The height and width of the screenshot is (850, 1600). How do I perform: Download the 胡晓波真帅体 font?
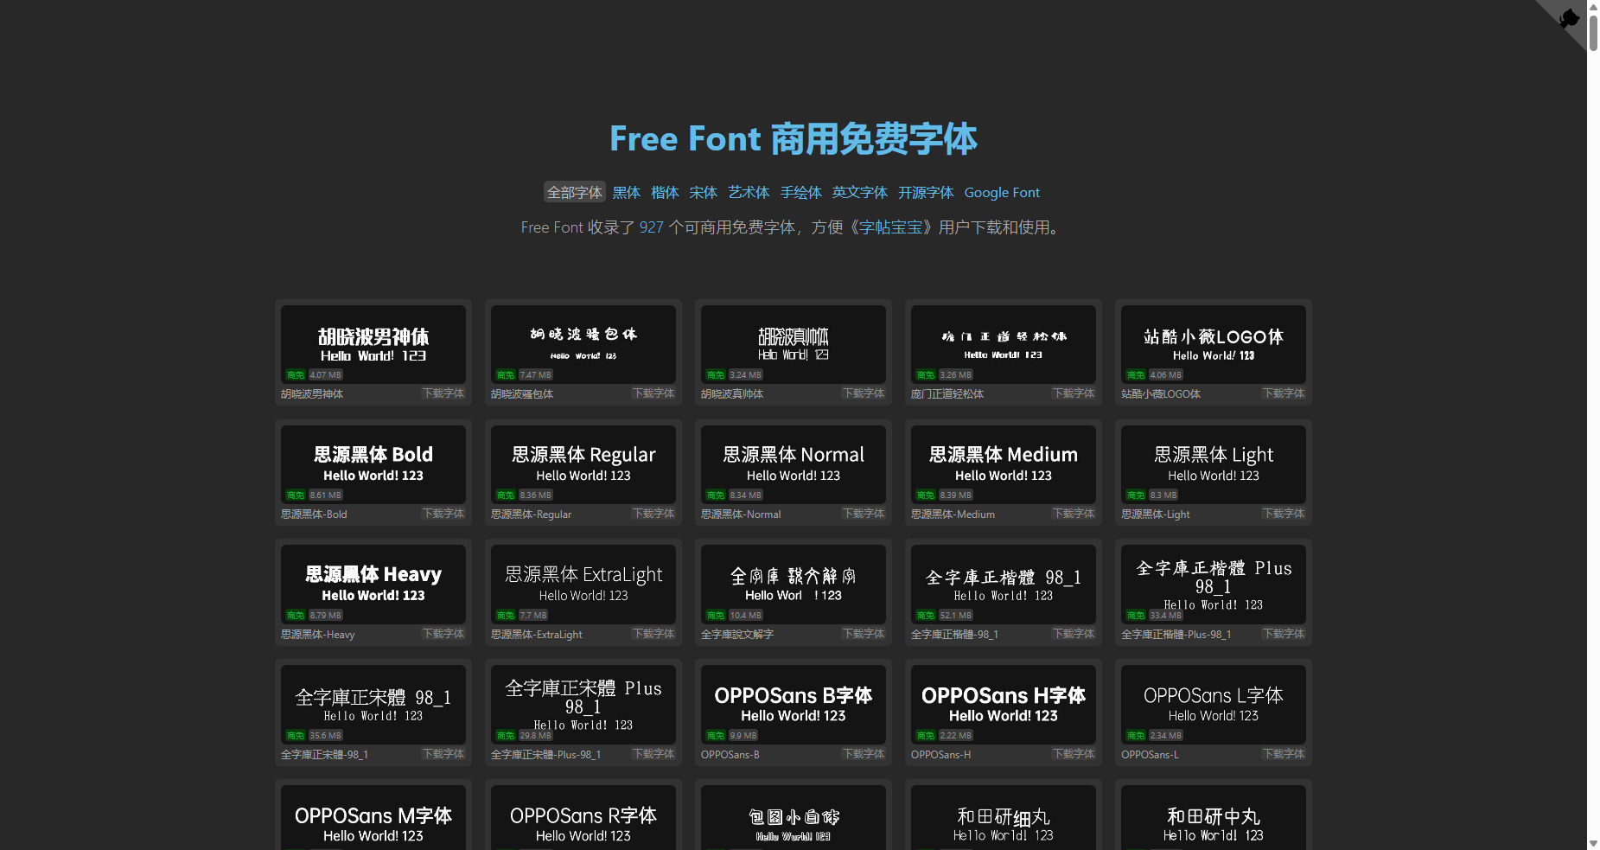864,393
